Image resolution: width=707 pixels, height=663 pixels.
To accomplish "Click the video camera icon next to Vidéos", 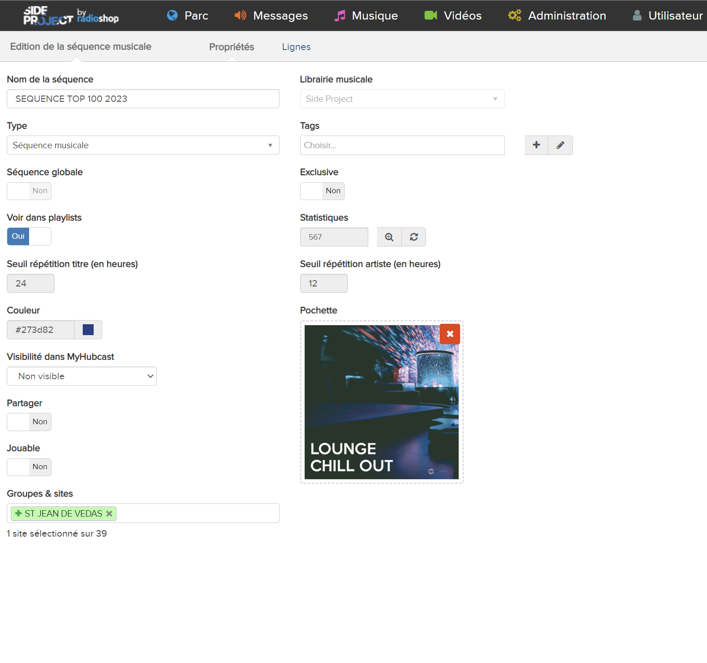I will point(431,15).
